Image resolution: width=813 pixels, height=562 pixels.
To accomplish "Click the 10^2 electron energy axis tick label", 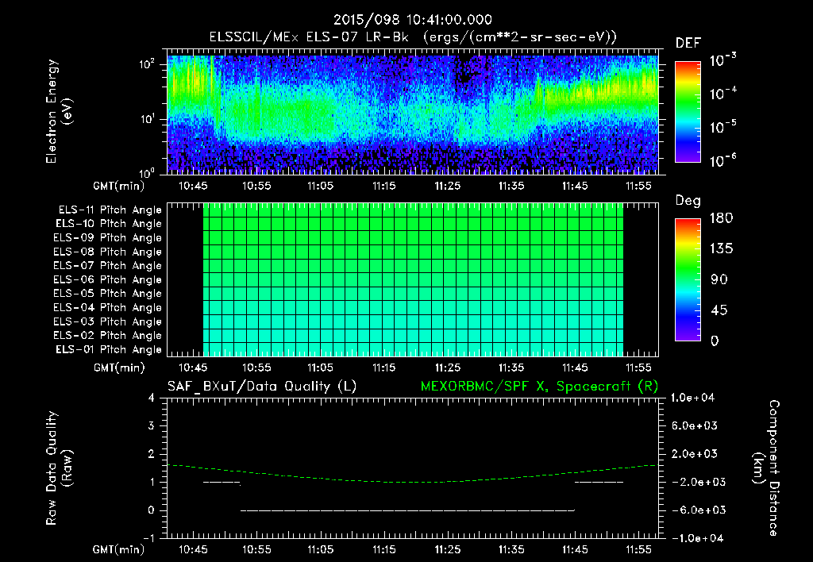I will pos(147,64).
